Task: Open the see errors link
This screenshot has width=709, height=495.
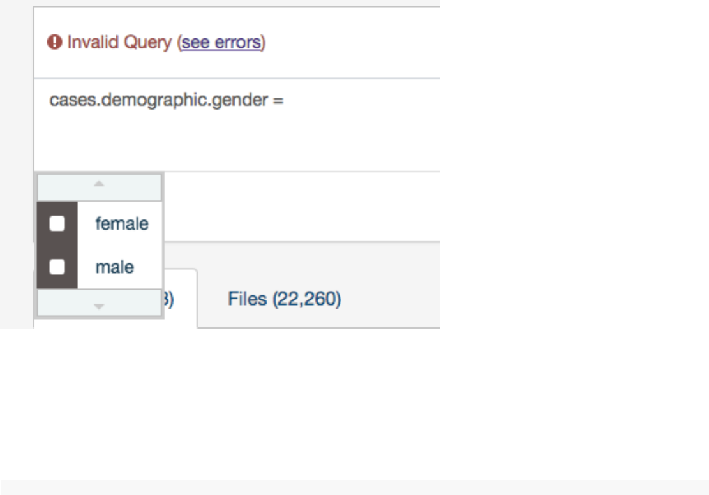Action: click(221, 43)
